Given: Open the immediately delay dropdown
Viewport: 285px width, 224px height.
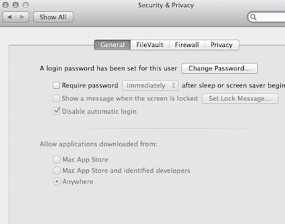Looking at the screenshot, I should point(150,85).
